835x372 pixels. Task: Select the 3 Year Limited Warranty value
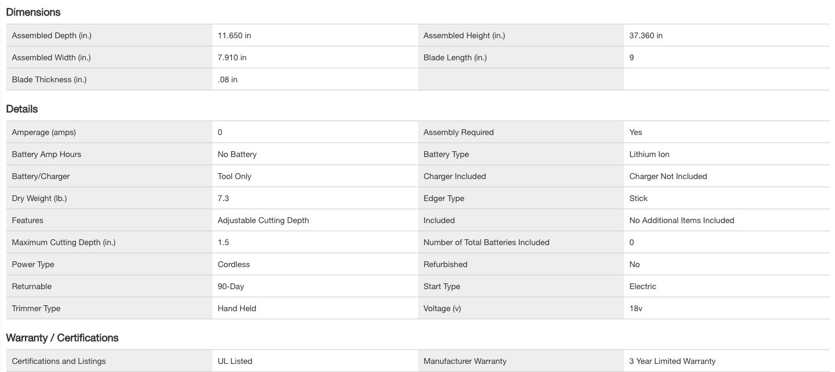pos(673,361)
